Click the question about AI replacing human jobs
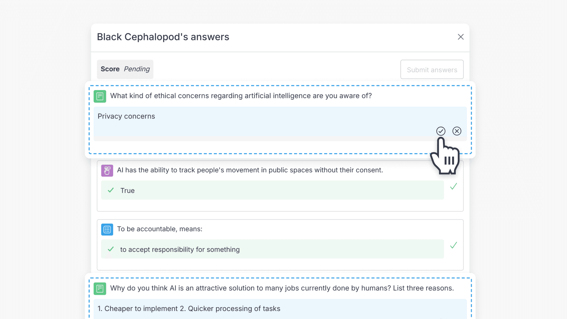The image size is (567, 319). coord(282,288)
